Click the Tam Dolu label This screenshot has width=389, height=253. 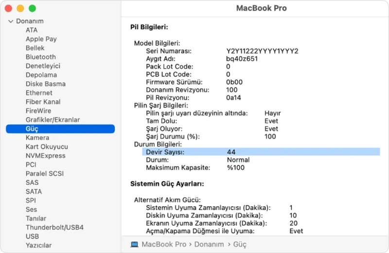click(161, 121)
